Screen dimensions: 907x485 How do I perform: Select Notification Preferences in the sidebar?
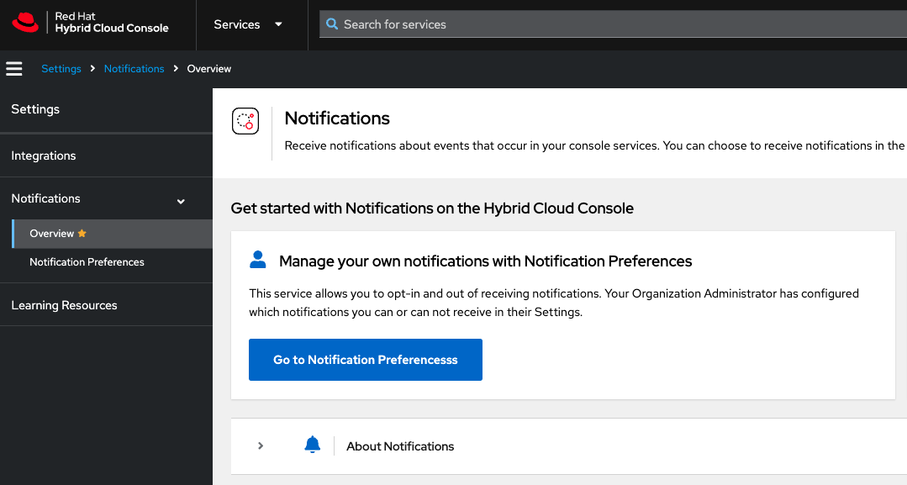pos(87,262)
